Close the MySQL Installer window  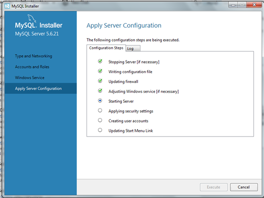pos(254,5)
